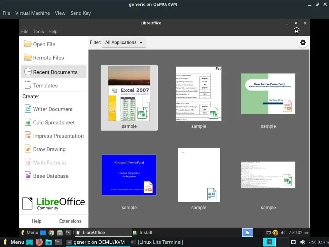Click the host workspace switcher icon
This screenshot has height=247, width=329.
tap(270, 242)
